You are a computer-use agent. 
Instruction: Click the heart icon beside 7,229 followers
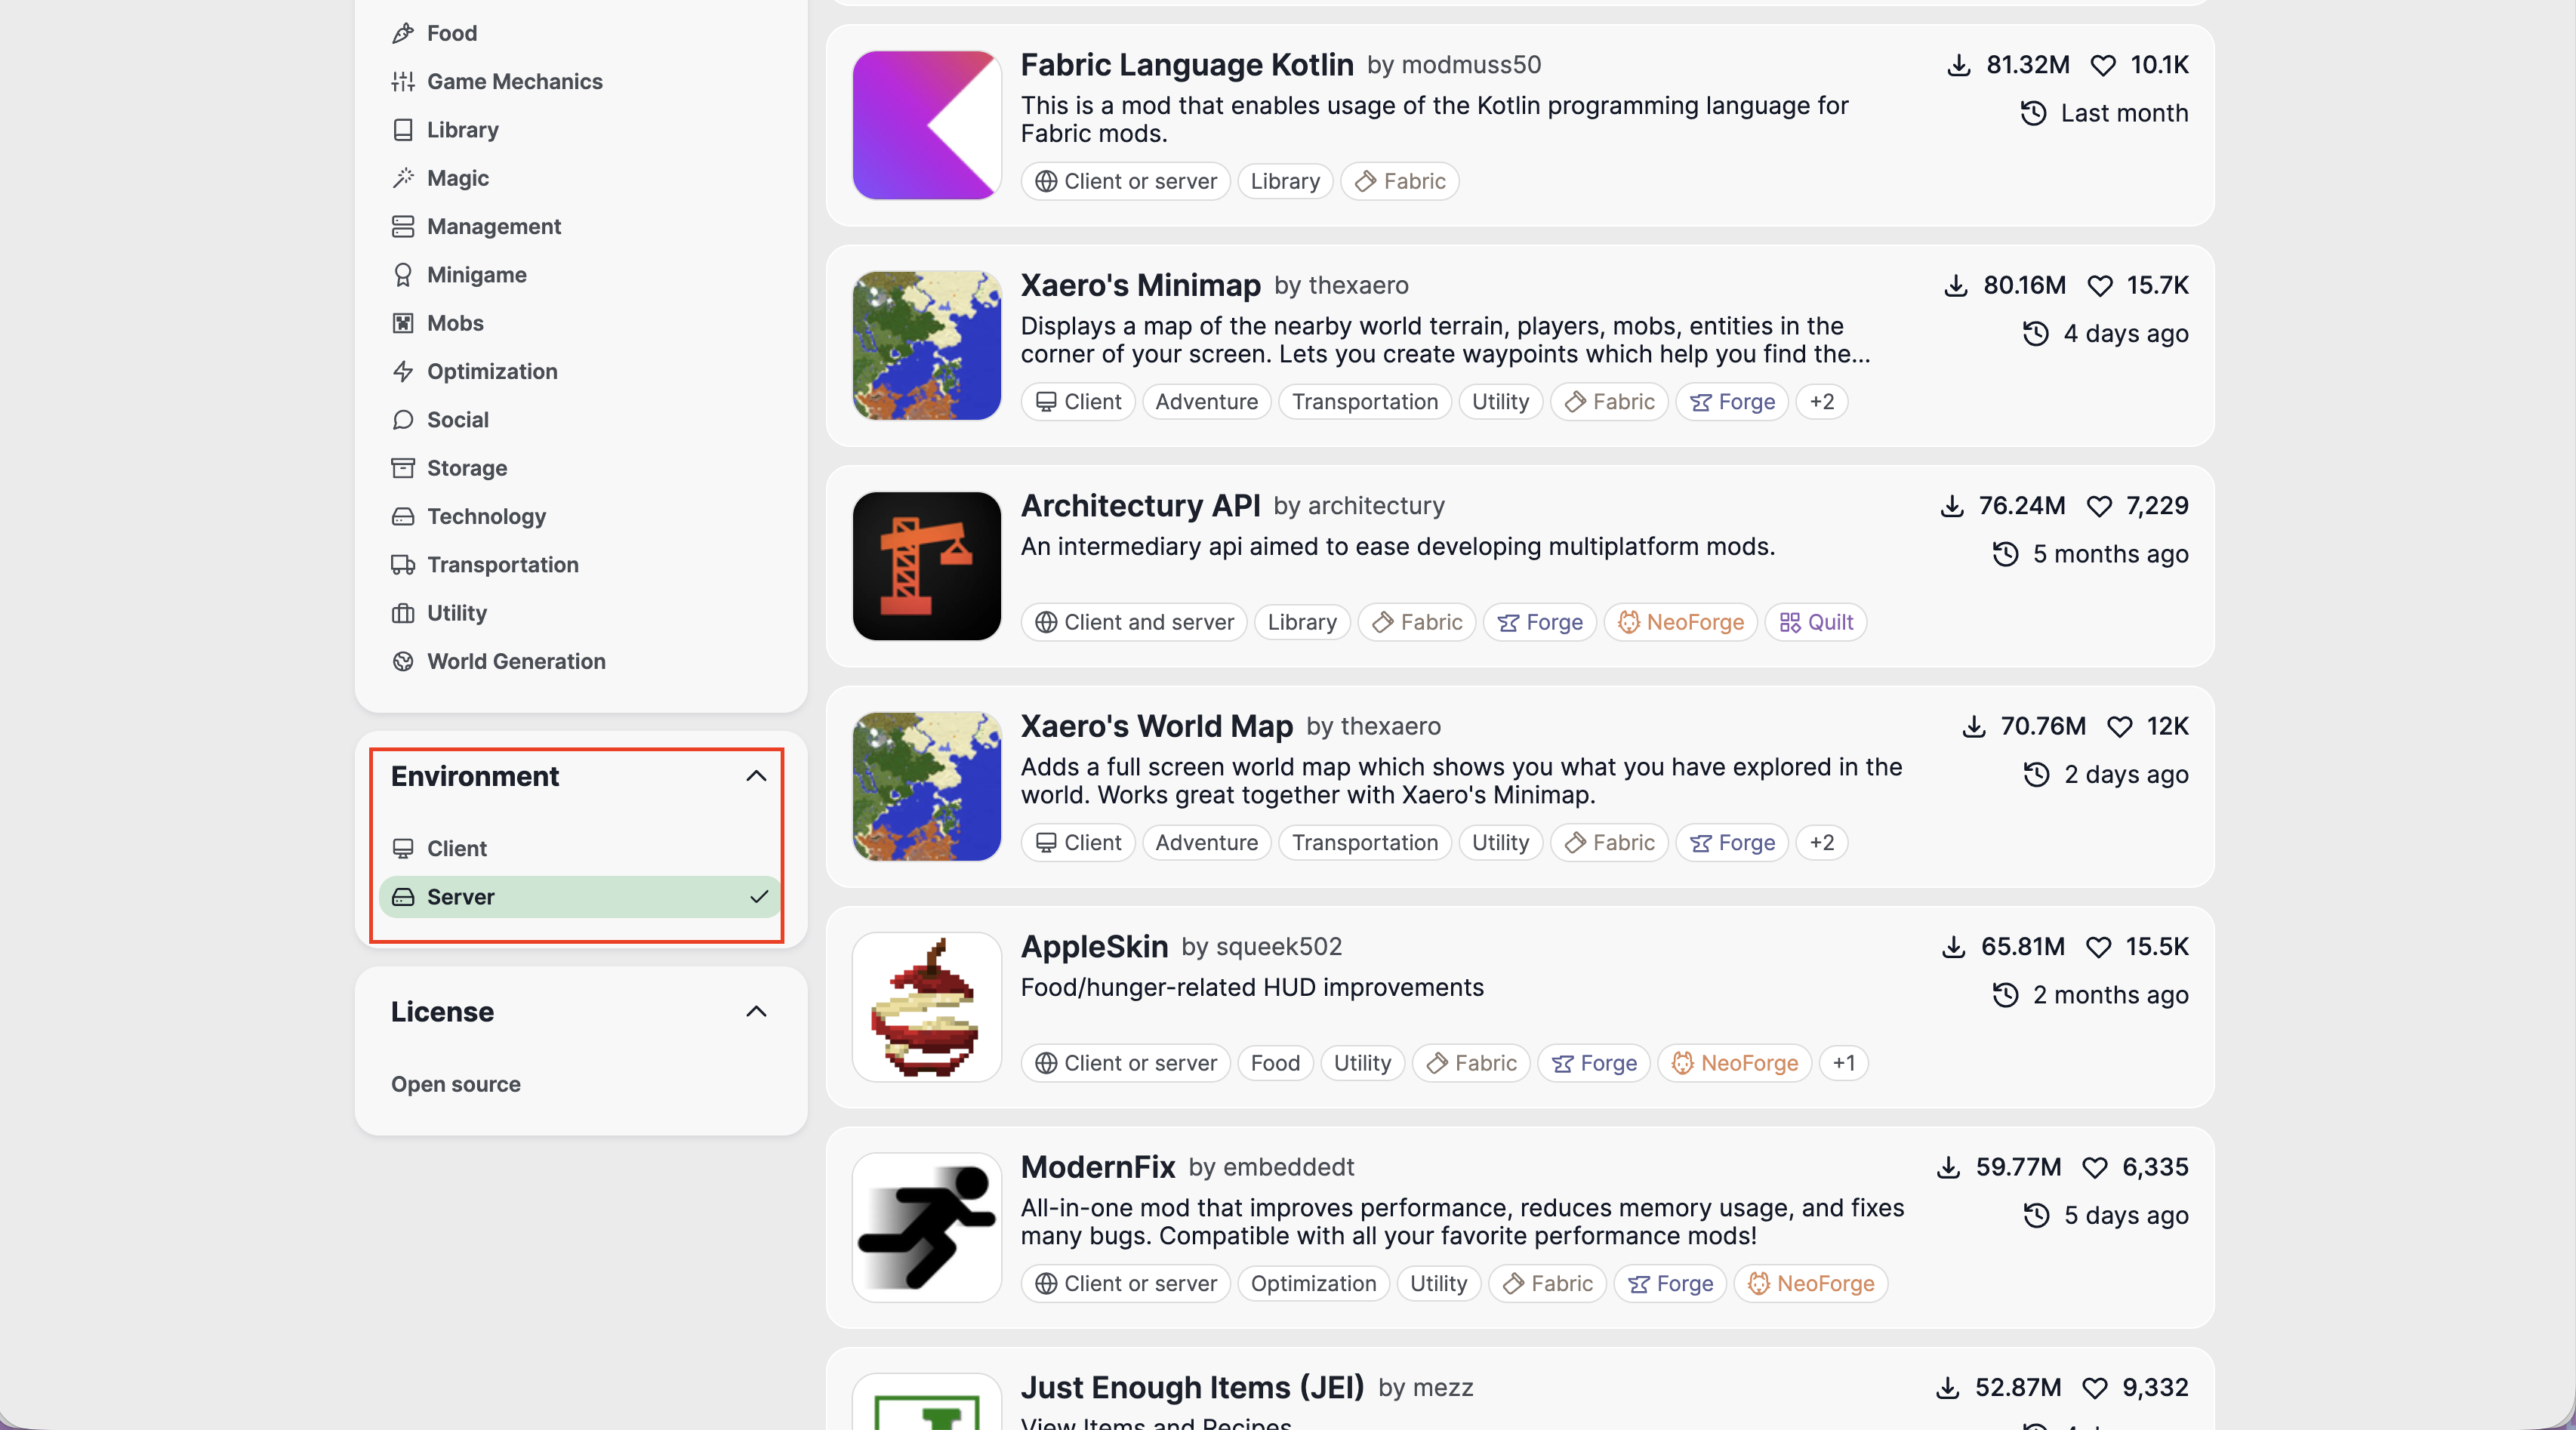(x=2099, y=507)
